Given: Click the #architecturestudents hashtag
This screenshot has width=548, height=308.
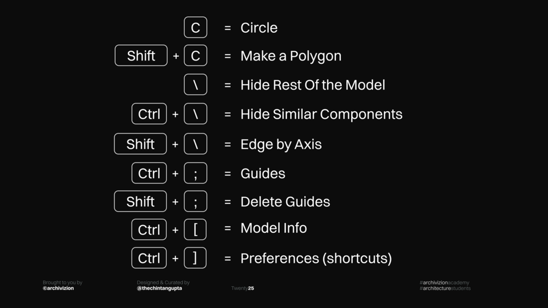Looking at the screenshot, I should [x=445, y=288].
